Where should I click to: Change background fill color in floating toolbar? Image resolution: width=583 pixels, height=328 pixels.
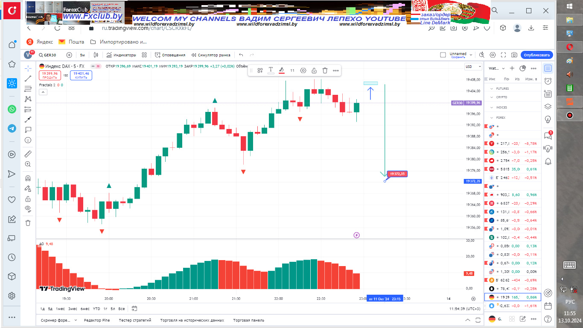(x=282, y=70)
